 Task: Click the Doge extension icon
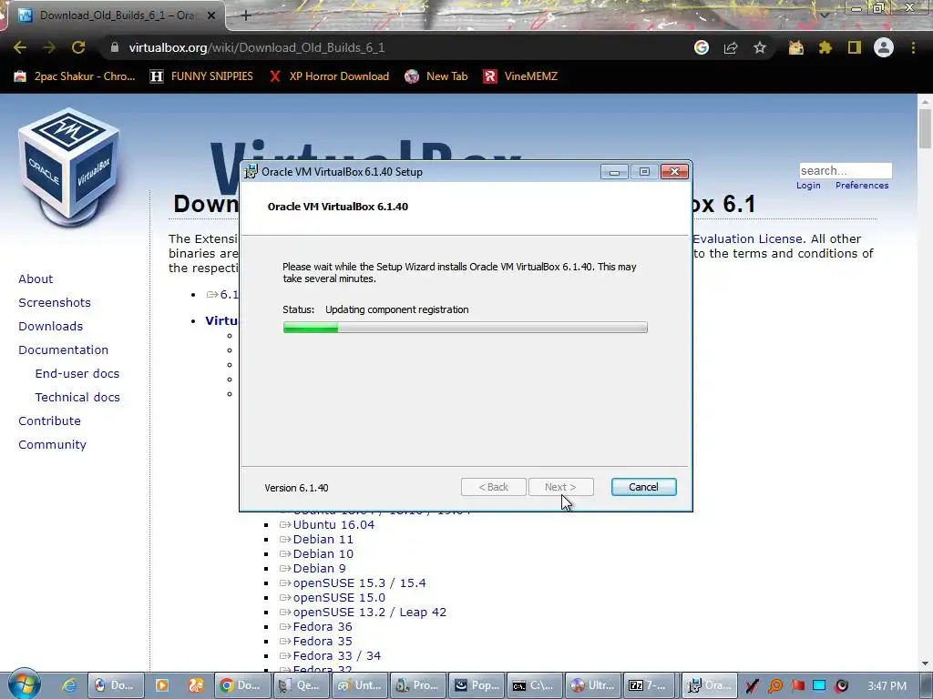click(796, 47)
